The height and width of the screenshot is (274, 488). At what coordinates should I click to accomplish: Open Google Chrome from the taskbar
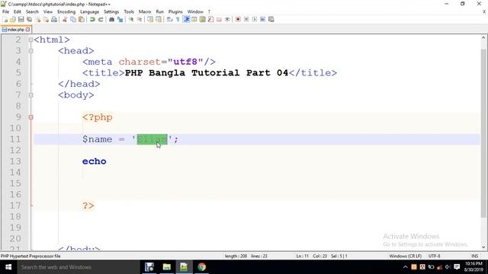coord(201,267)
